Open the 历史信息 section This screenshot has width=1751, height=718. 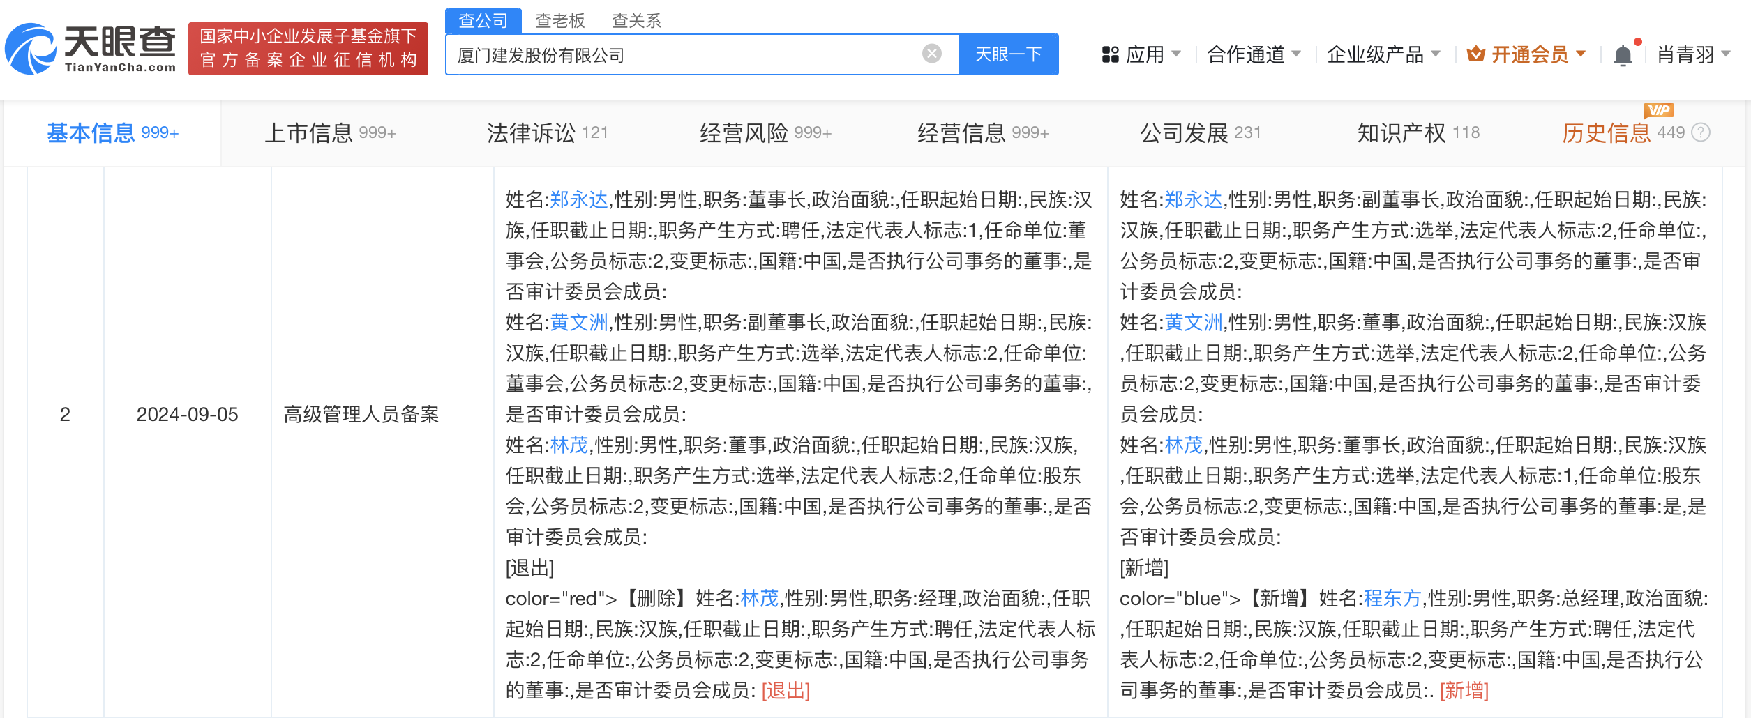[x=1607, y=134]
